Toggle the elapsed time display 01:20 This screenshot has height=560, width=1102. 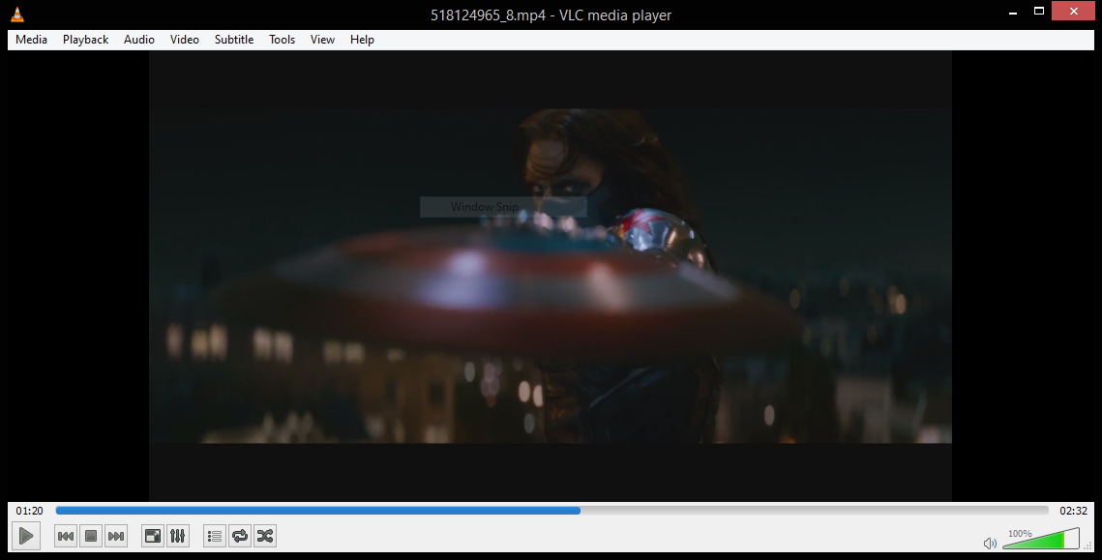click(x=30, y=511)
